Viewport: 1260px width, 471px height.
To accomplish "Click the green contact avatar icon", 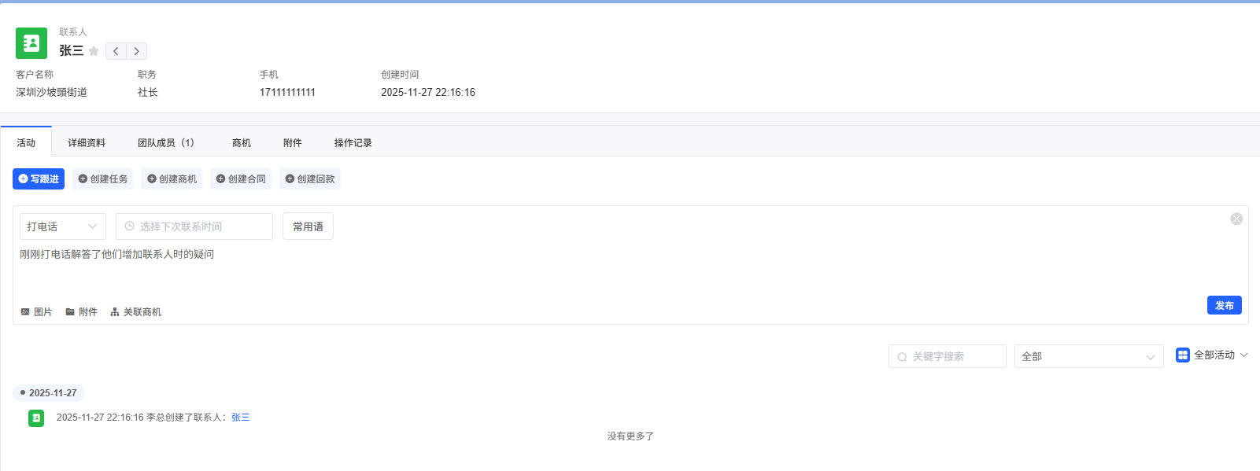I will coord(31,43).
